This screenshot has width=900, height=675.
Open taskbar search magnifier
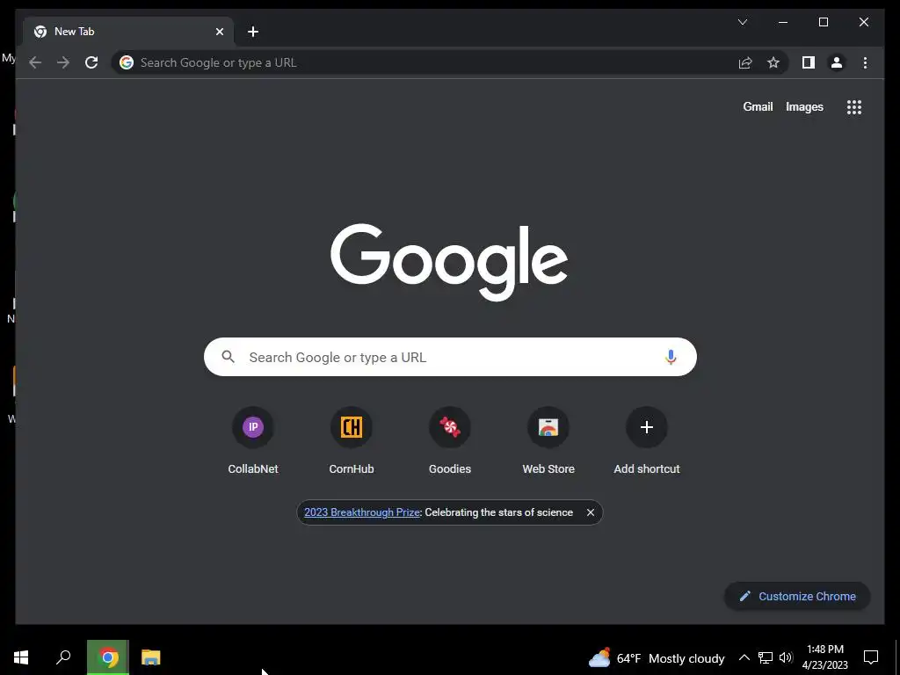(63, 657)
